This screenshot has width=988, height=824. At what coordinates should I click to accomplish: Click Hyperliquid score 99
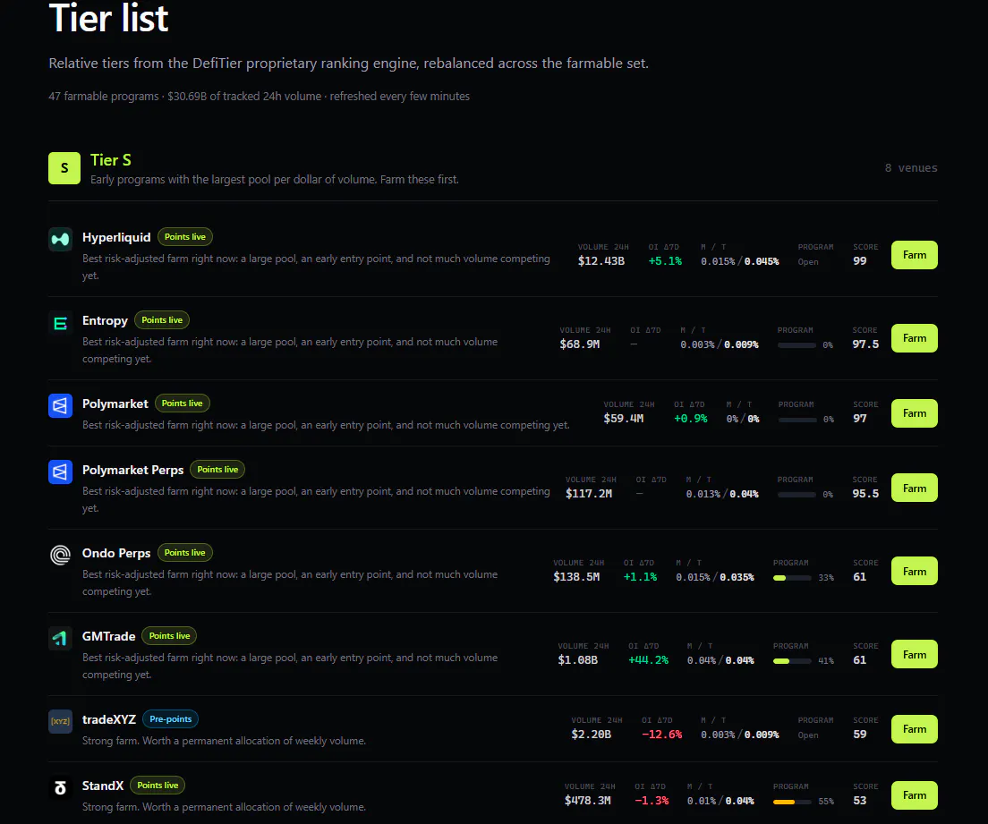pos(860,261)
